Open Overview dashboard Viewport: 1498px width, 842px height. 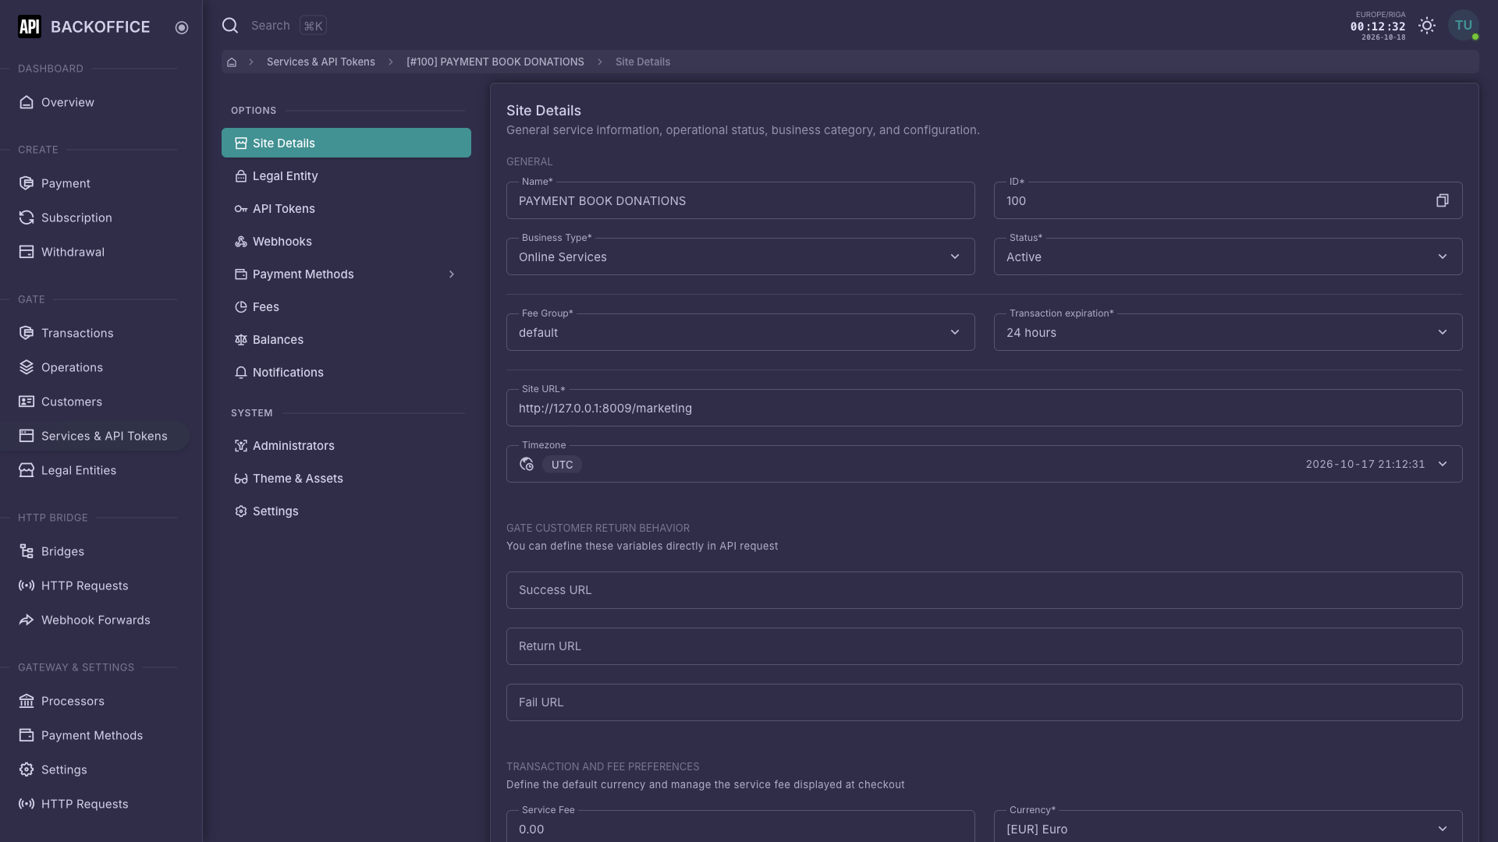95,102
